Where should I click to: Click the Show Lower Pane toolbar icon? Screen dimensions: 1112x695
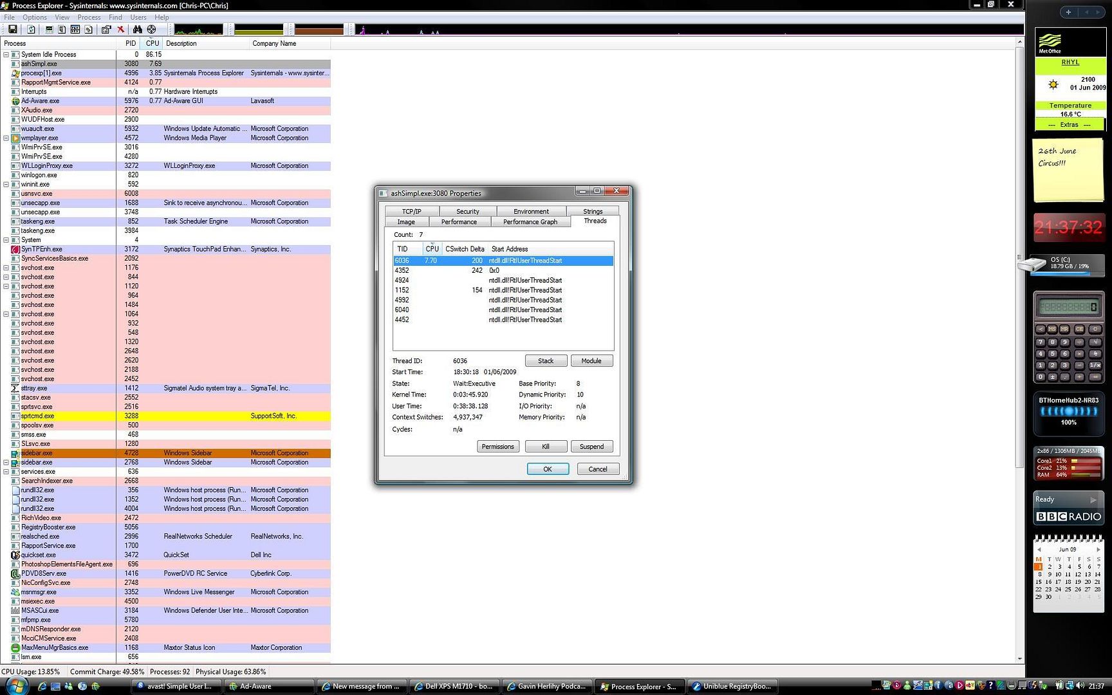pos(75,30)
